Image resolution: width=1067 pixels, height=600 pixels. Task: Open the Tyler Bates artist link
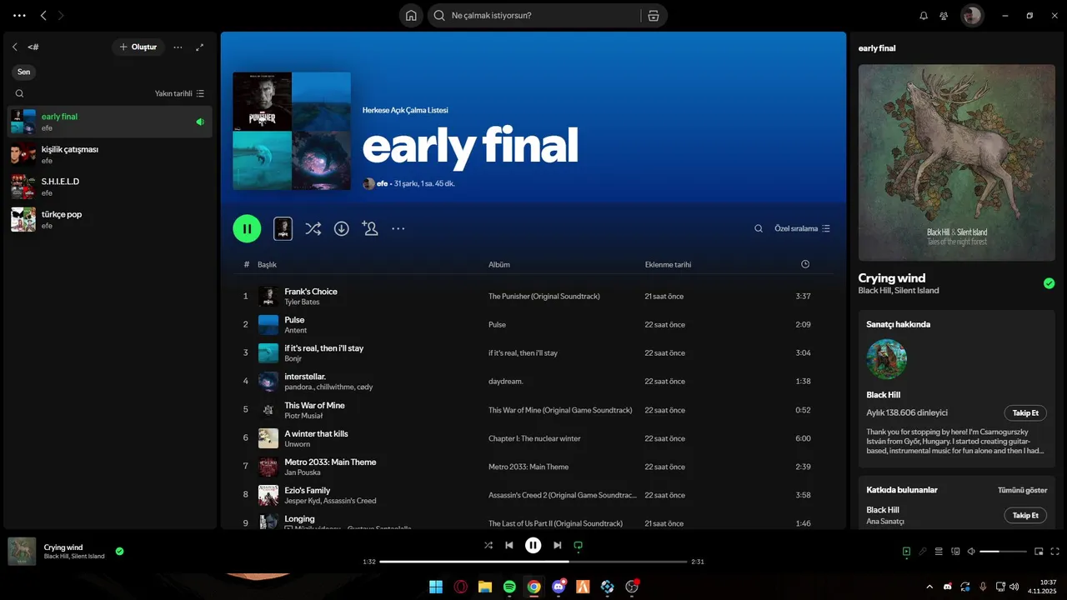click(x=302, y=302)
